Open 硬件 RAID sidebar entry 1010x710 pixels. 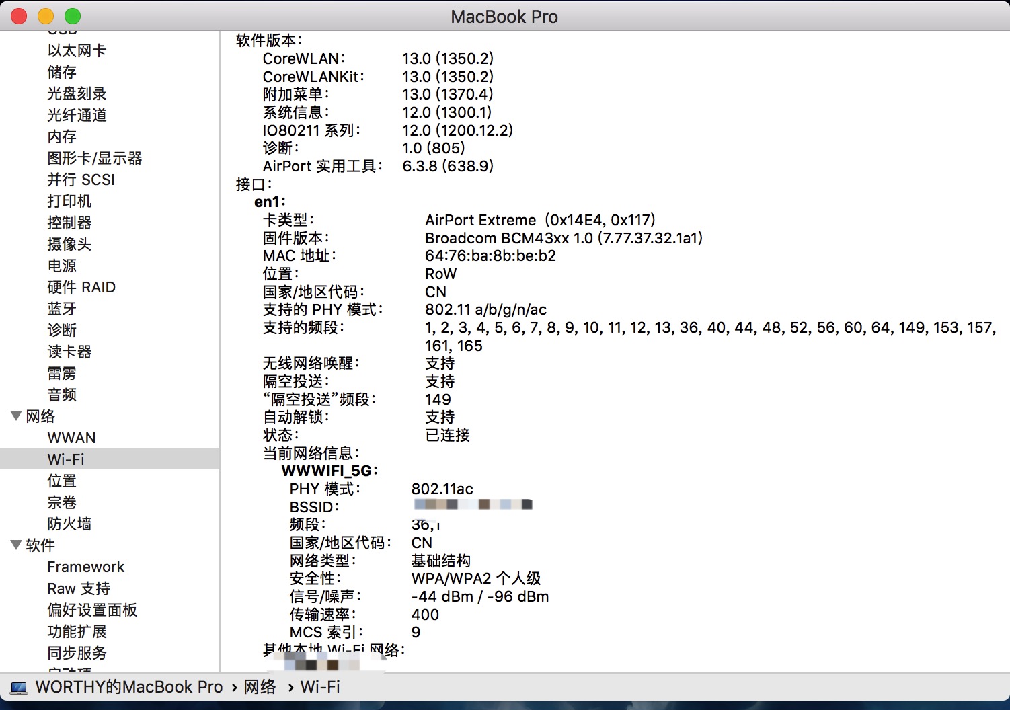tap(81, 287)
